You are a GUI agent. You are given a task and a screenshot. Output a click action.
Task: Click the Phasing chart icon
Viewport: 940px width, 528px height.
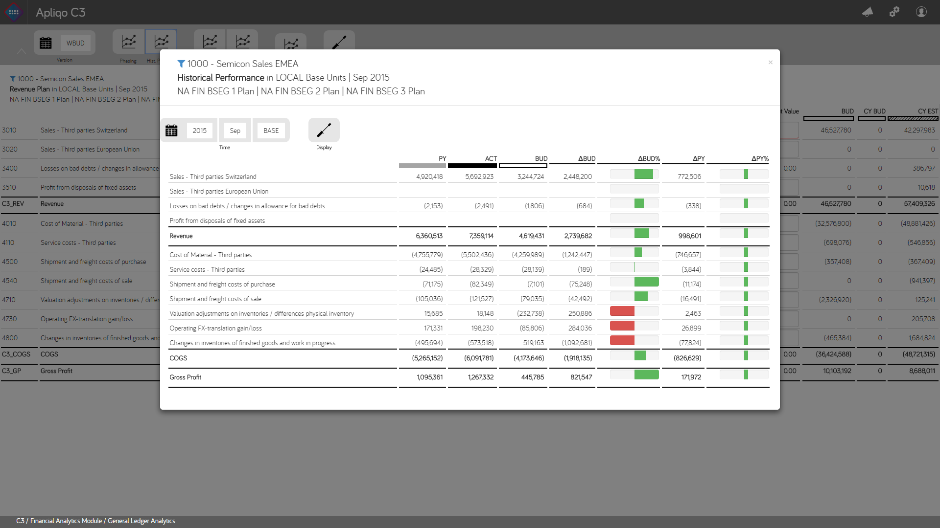(x=128, y=42)
